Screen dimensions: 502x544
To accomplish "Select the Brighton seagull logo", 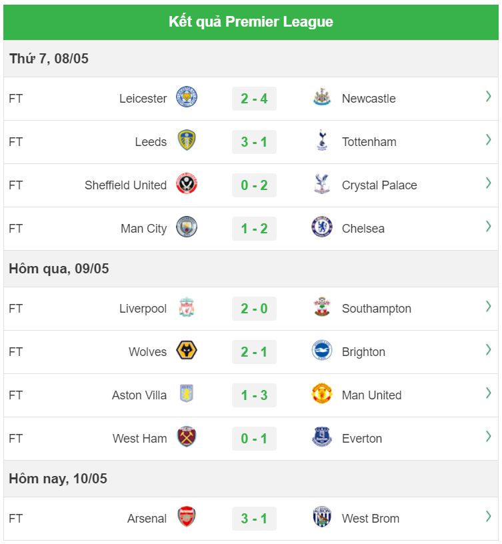I will point(321,351).
